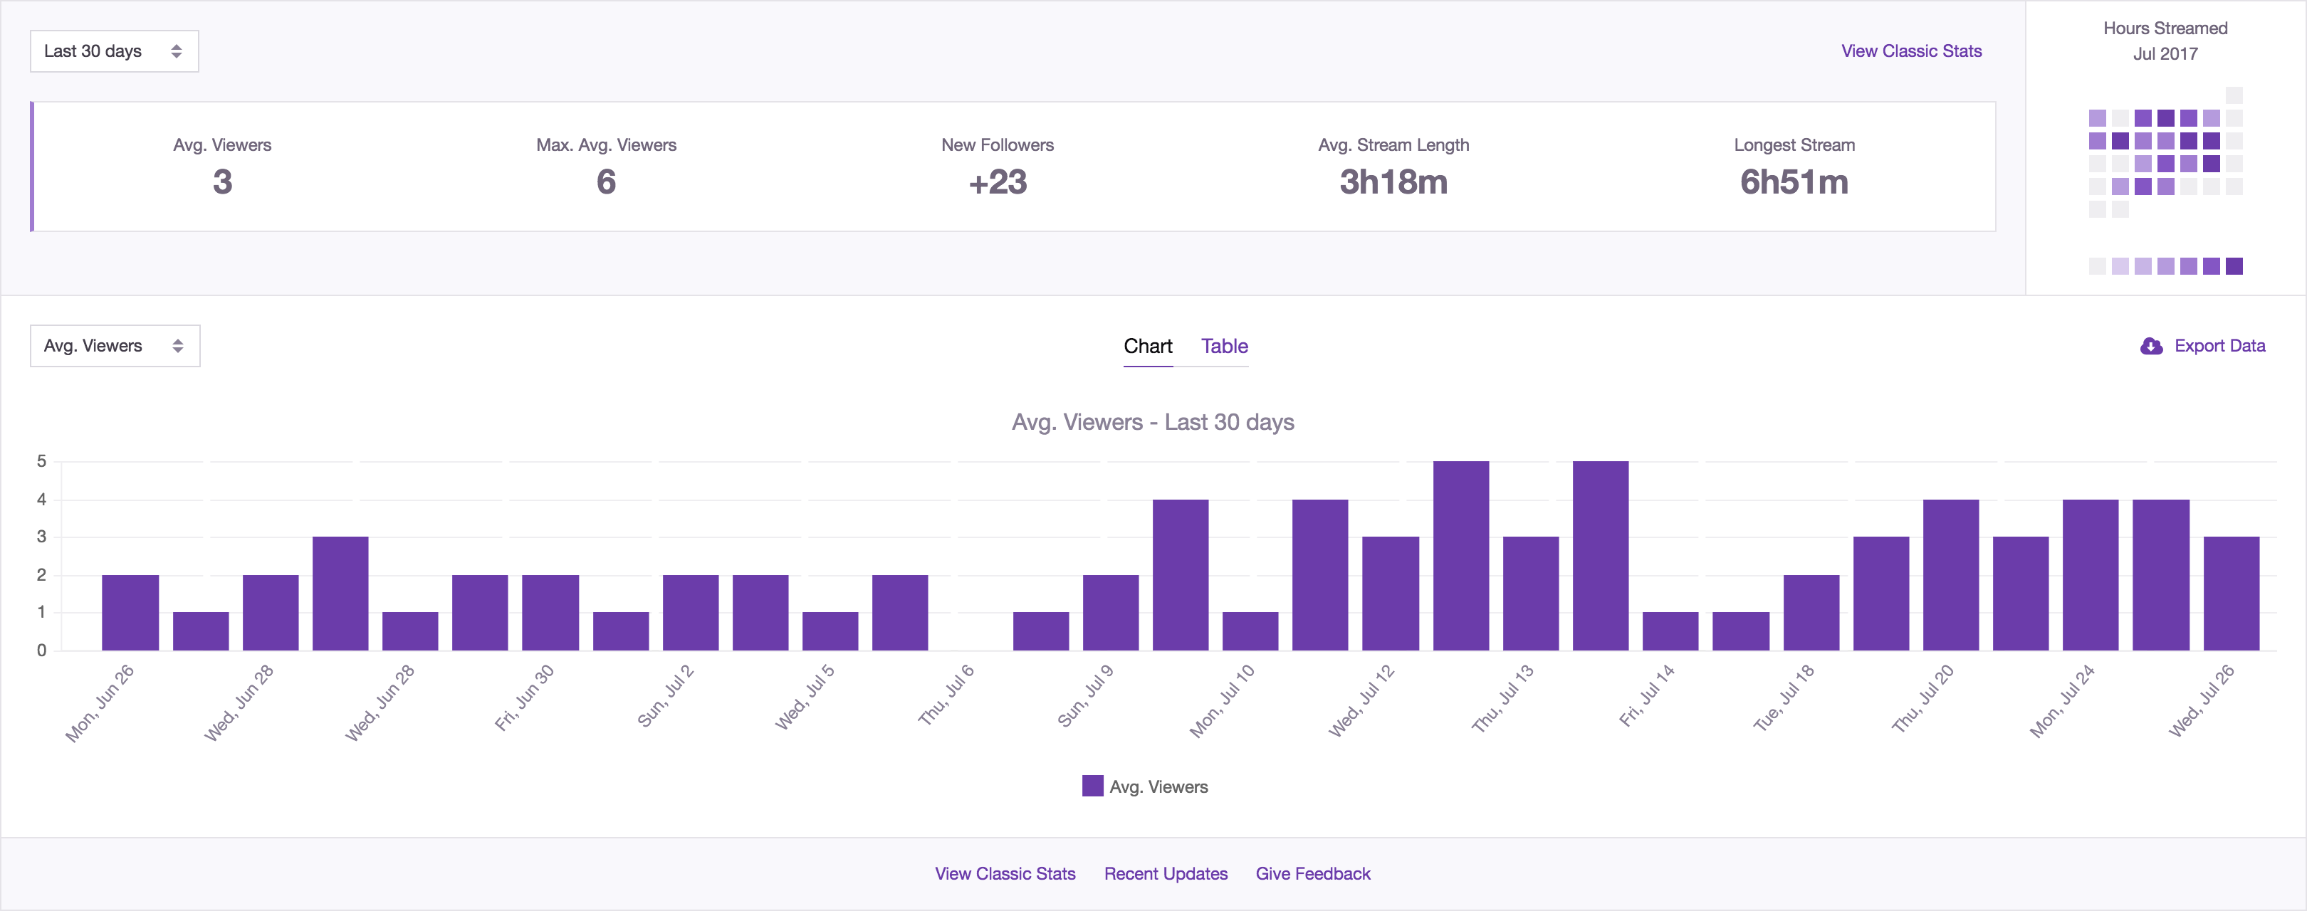Click View Classic Stats in the footer
This screenshot has width=2307, height=911.
pyautogui.click(x=1004, y=873)
